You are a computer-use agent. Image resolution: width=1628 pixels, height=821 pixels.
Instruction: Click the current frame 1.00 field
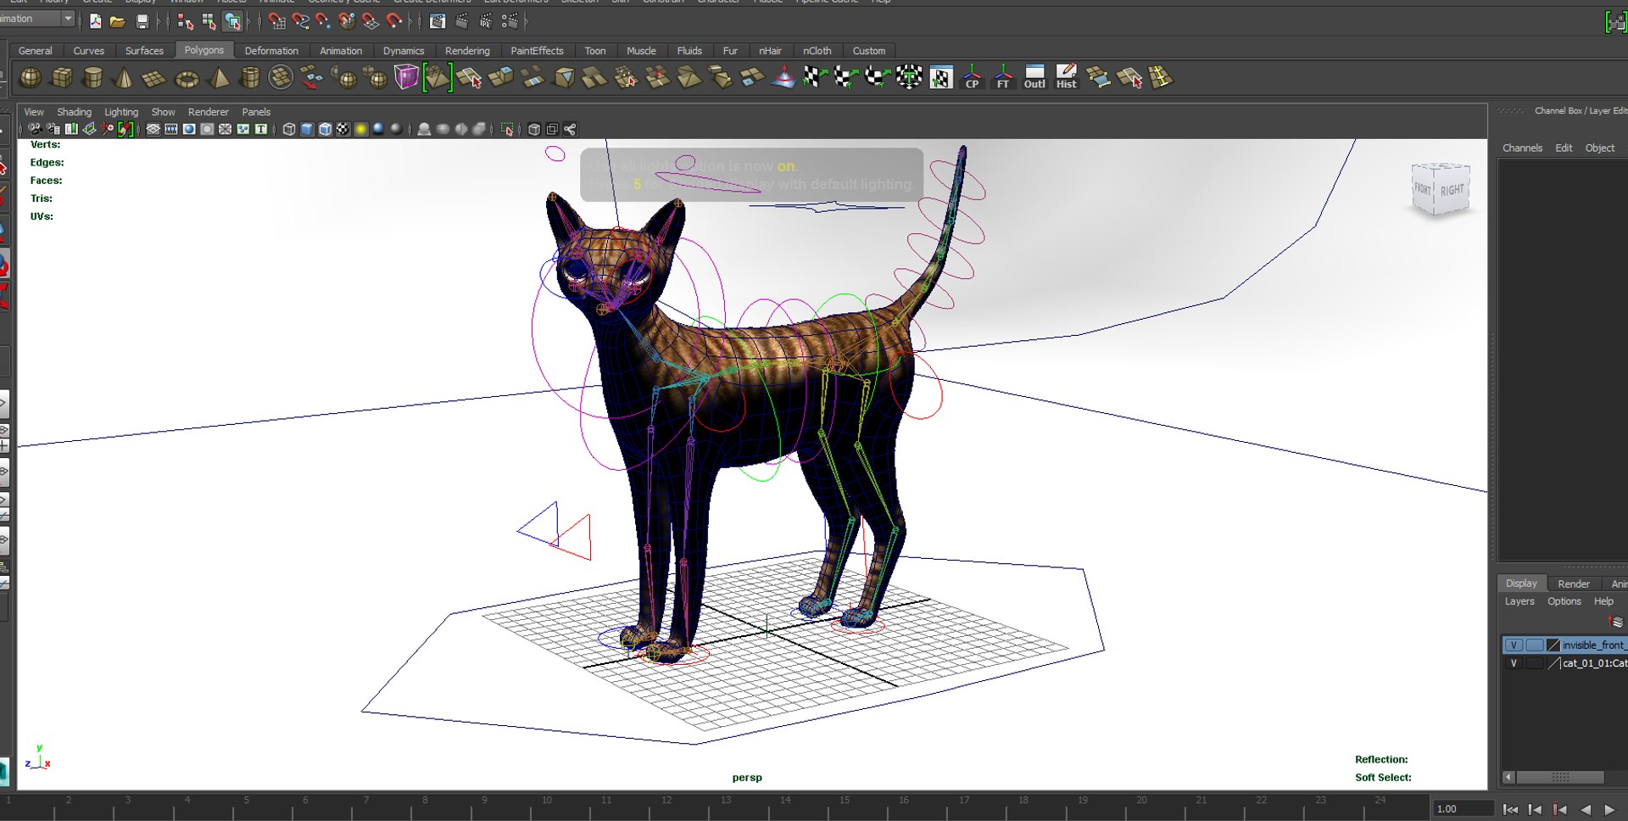(x=1463, y=809)
